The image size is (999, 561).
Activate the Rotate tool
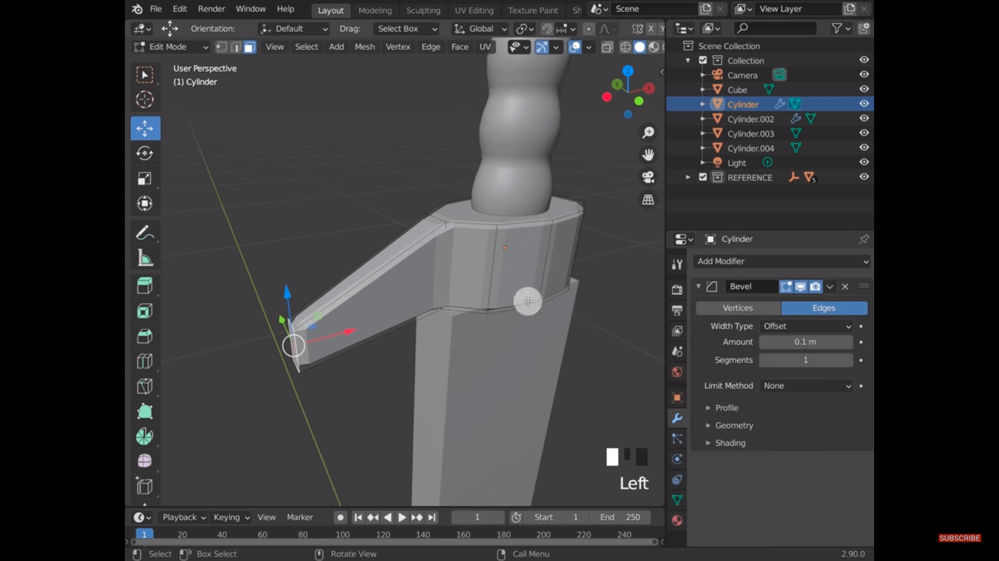click(145, 153)
